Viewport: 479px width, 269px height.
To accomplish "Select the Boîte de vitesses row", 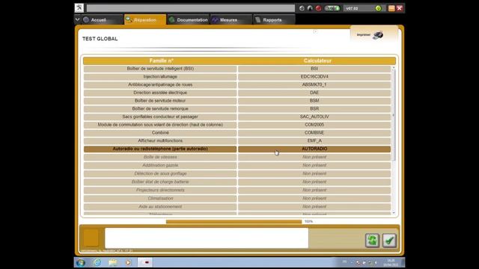I will [x=160, y=157].
